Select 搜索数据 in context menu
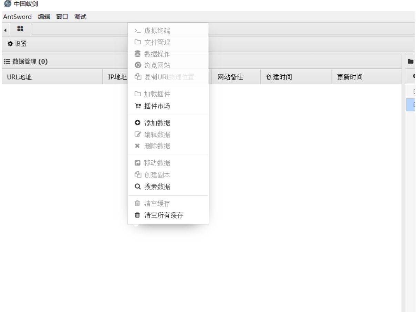Screen dimensions: 416x312 (x=168, y=187)
